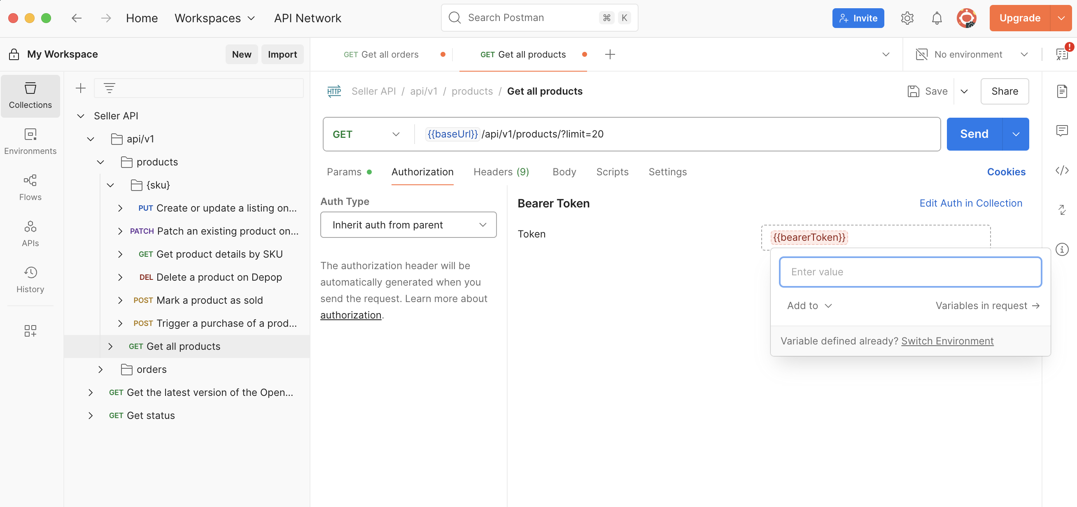This screenshot has height=507, width=1077.
Task: Open the Cookies link
Action: click(x=1006, y=172)
